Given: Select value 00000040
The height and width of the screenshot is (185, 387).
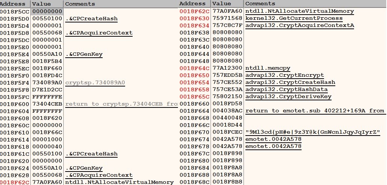Looking at the screenshot, I should click(47, 146).
